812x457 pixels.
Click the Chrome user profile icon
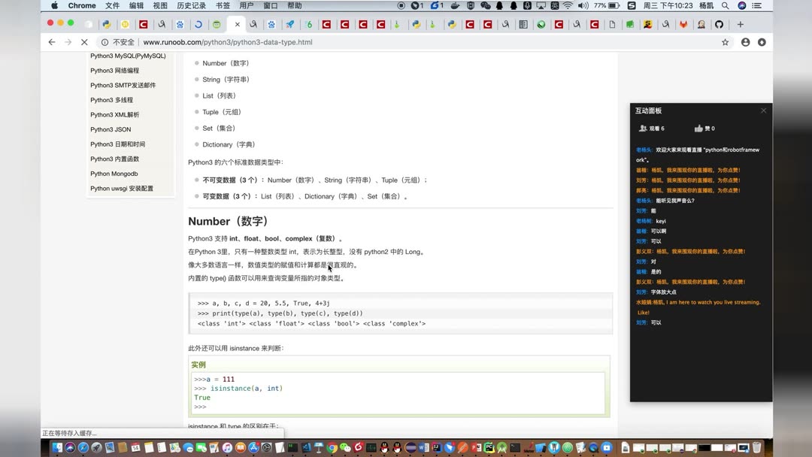click(744, 42)
